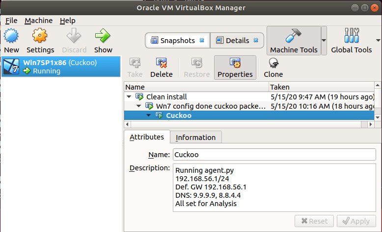Click the green Show arrow icon

point(103,36)
